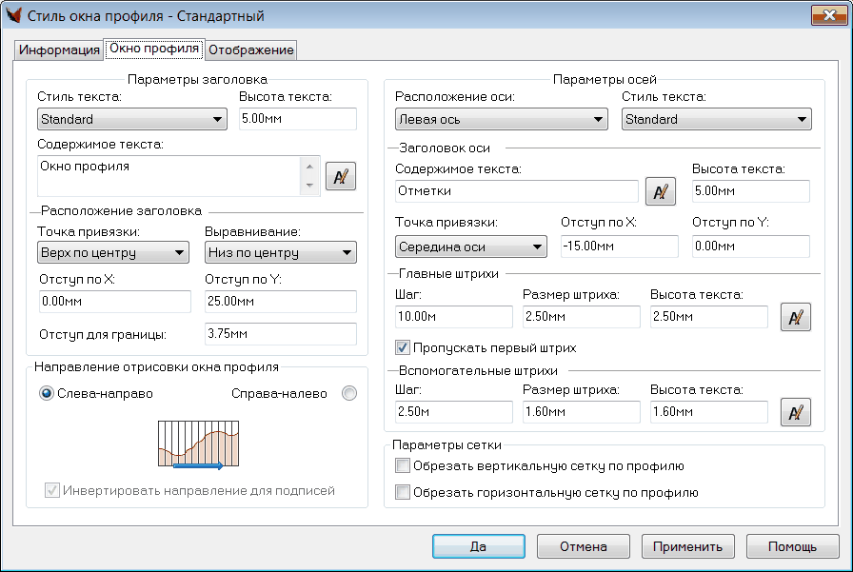Enable Обрезать горизонтальную сетку по профилю
The height and width of the screenshot is (572, 853).
point(403,493)
